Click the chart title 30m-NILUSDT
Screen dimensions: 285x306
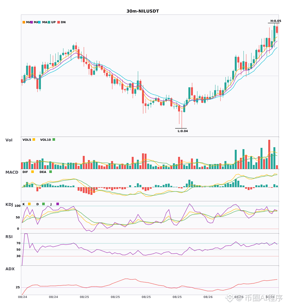coord(143,11)
